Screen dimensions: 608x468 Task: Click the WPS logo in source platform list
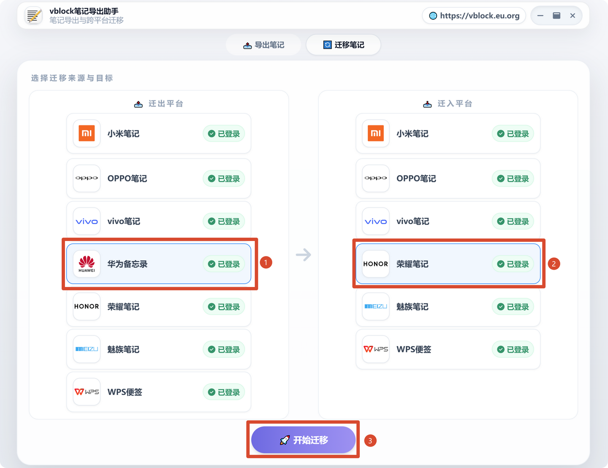click(x=87, y=392)
